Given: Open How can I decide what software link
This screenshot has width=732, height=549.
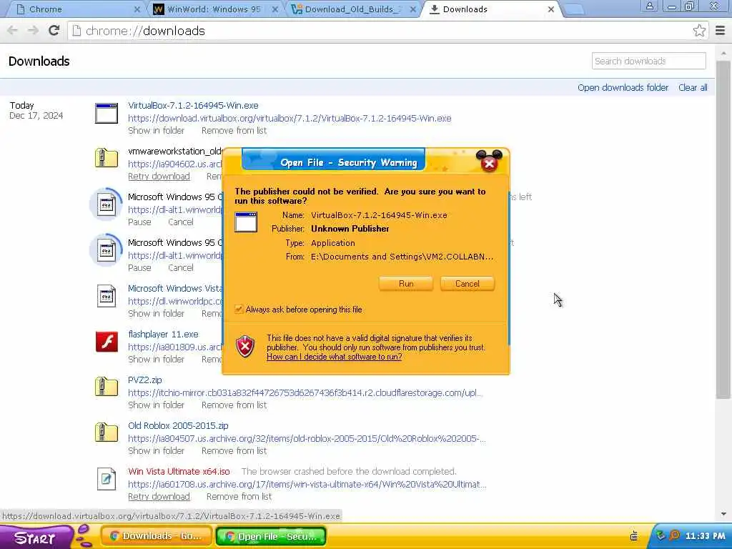Looking at the screenshot, I should tap(335, 357).
